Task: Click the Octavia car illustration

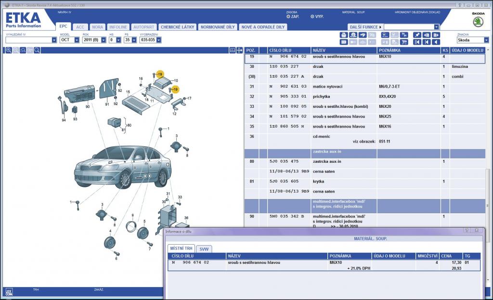Action: 123,167
